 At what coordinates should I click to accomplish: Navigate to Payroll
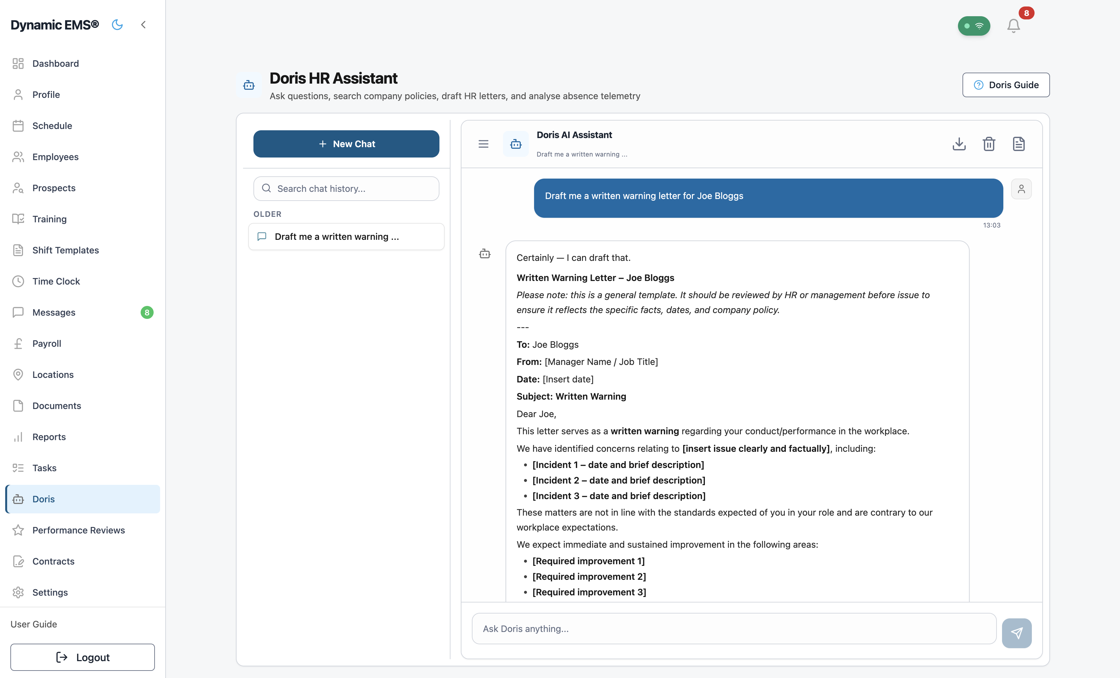[x=82, y=343]
